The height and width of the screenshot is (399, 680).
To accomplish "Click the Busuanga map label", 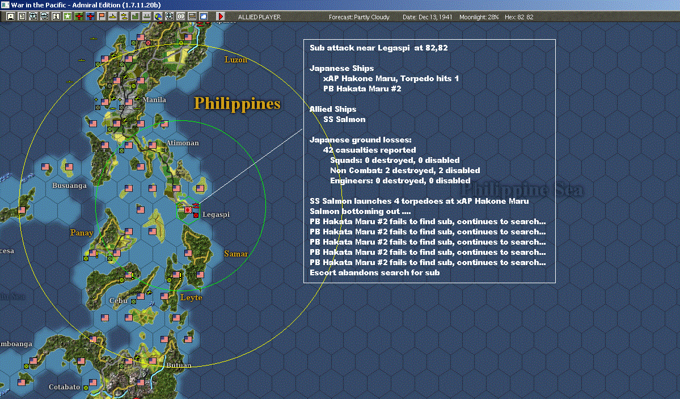I will coord(69,186).
